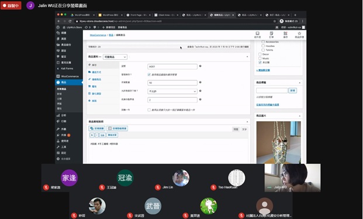Viewport: 363px width, 219px height.
Task: Open the Variations product data tab
Action: coord(103,94)
